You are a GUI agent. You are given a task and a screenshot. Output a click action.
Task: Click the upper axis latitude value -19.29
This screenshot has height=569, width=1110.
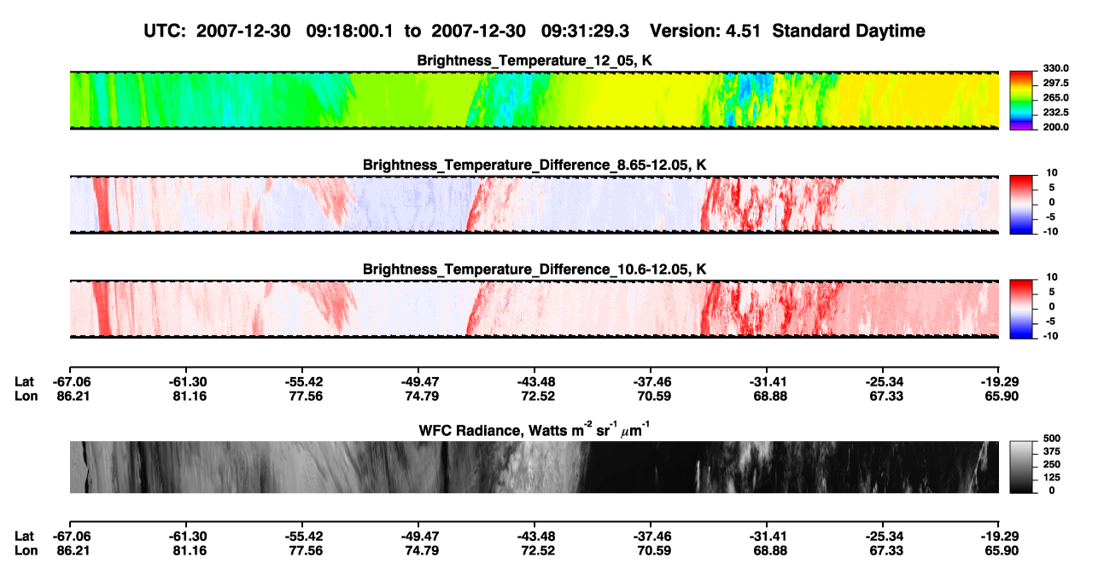click(x=999, y=381)
